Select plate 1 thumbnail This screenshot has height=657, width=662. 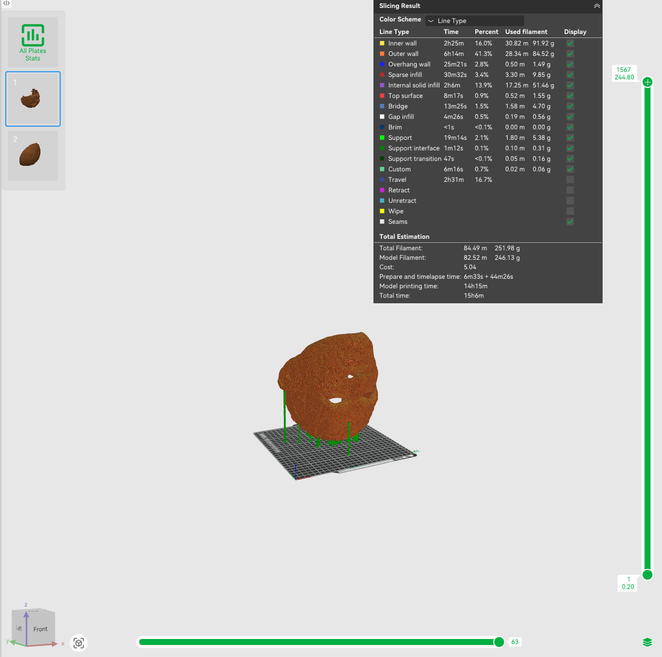(x=33, y=99)
